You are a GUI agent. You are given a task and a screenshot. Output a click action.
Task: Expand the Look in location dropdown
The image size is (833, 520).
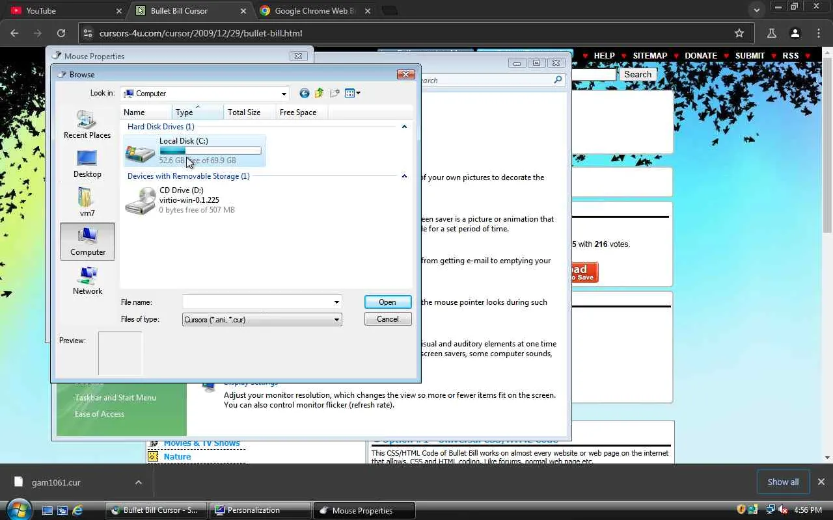(284, 94)
